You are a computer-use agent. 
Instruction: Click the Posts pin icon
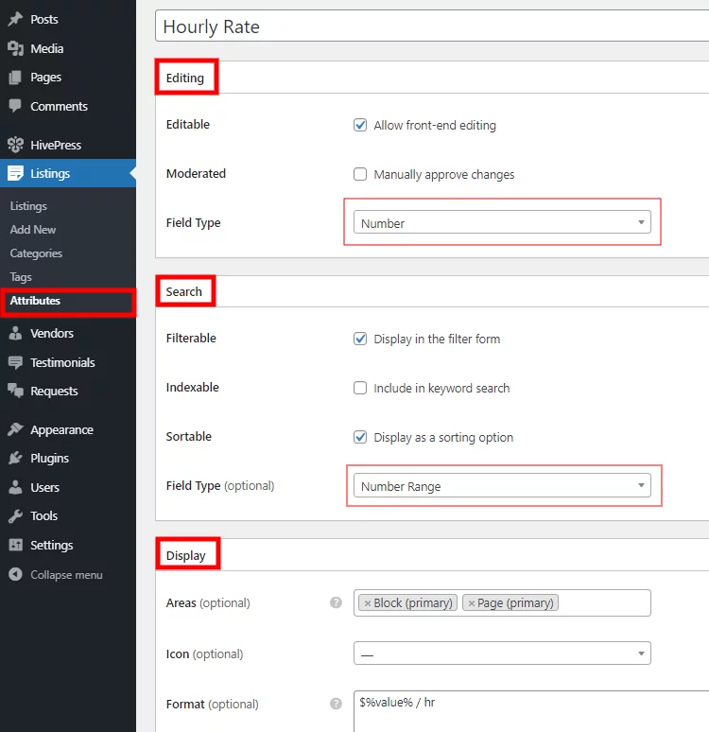pos(15,19)
